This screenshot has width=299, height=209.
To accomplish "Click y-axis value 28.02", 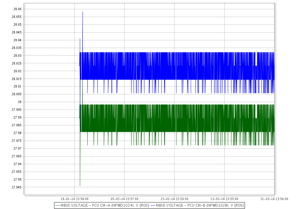I will [18, 71].
